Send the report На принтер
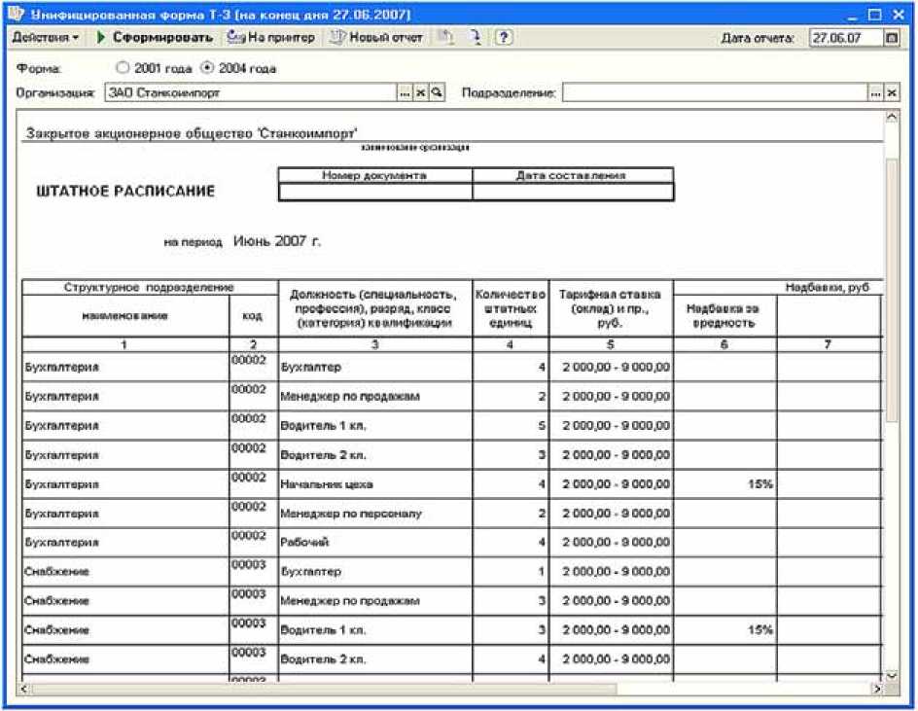The image size is (918, 711). click(x=271, y=38)
